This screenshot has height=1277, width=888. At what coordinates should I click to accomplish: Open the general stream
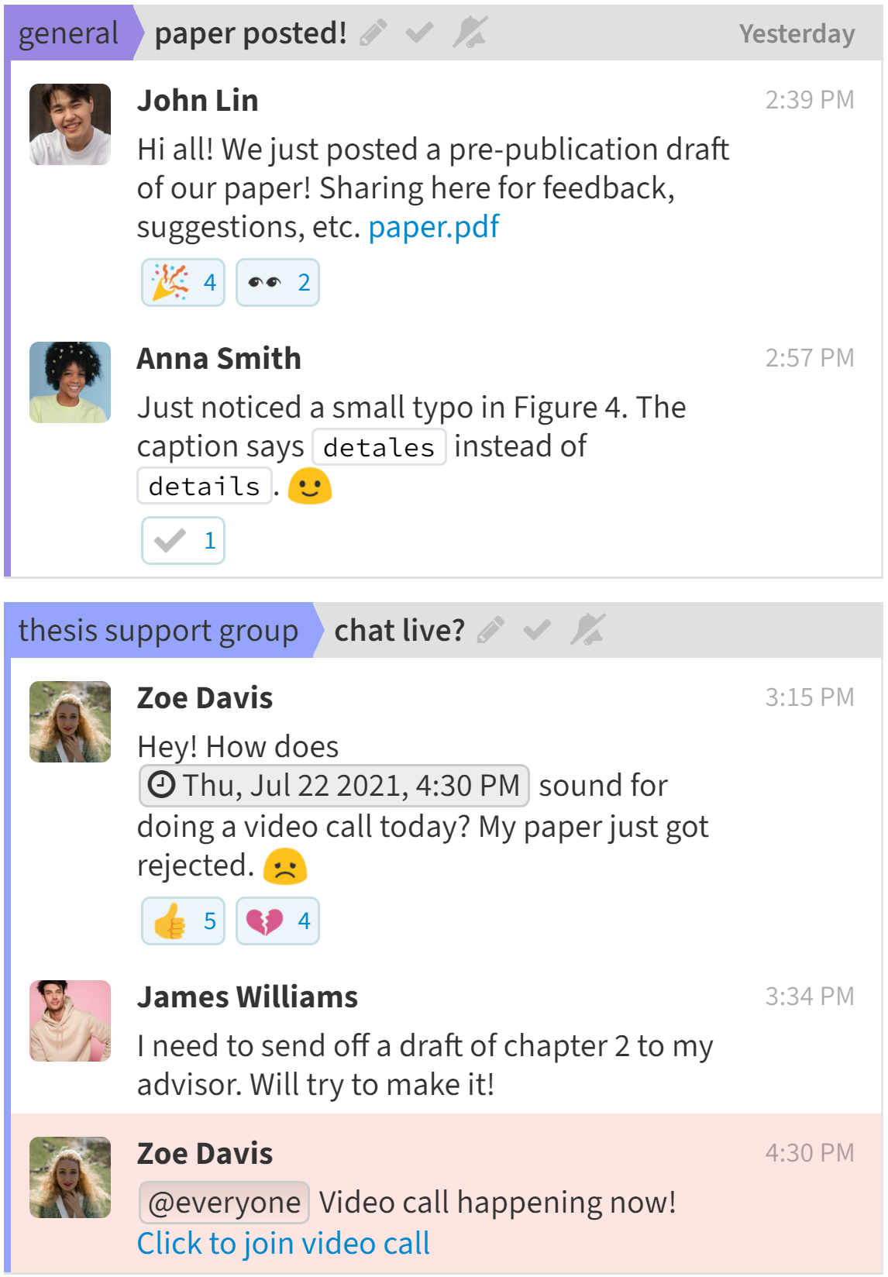click(x=68, y=33)
